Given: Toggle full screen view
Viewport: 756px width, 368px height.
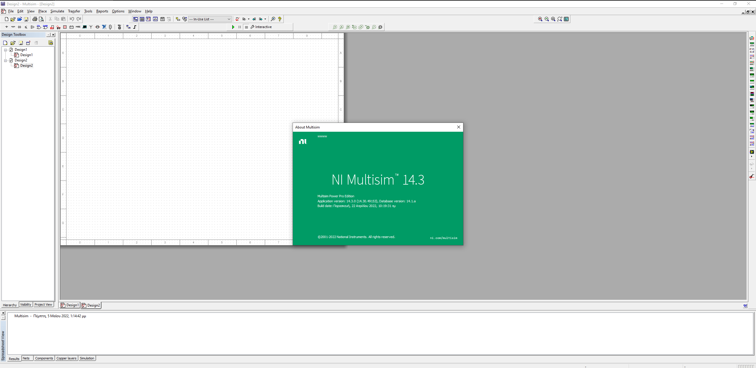Looking at the screenshot, I should click(x=566, y=19).
